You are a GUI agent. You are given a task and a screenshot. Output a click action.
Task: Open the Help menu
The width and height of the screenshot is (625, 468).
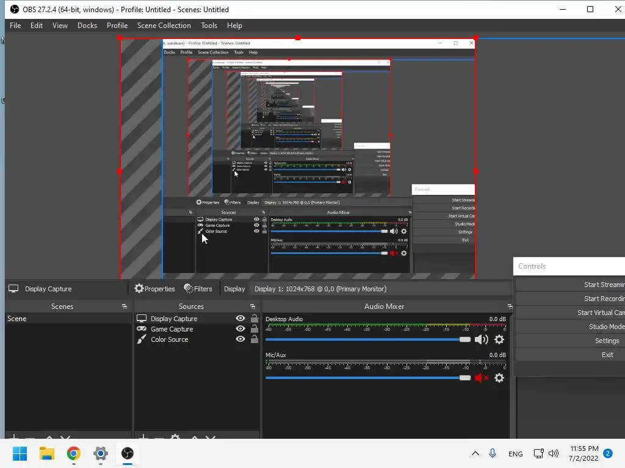click(234, 26)
